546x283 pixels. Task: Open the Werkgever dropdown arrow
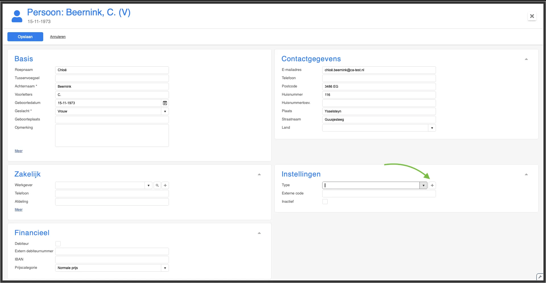[148, 185]
